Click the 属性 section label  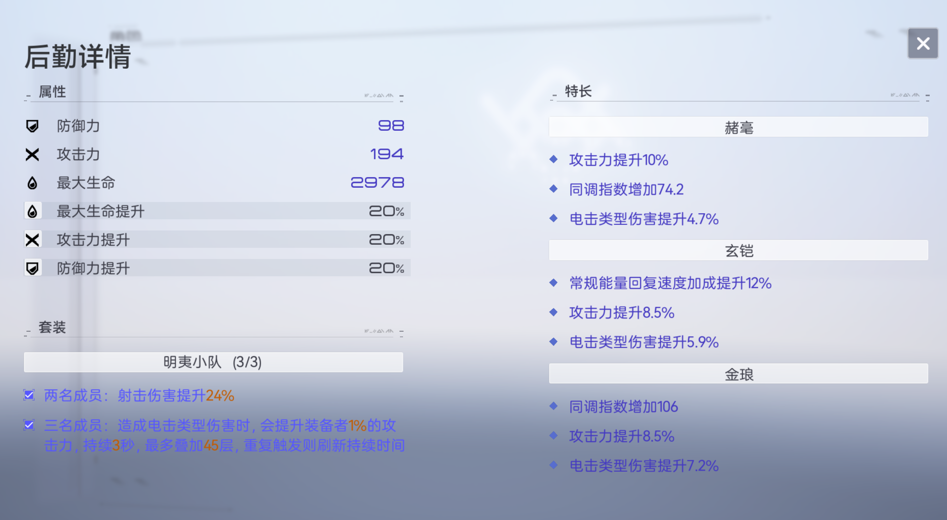click(52, 92)
